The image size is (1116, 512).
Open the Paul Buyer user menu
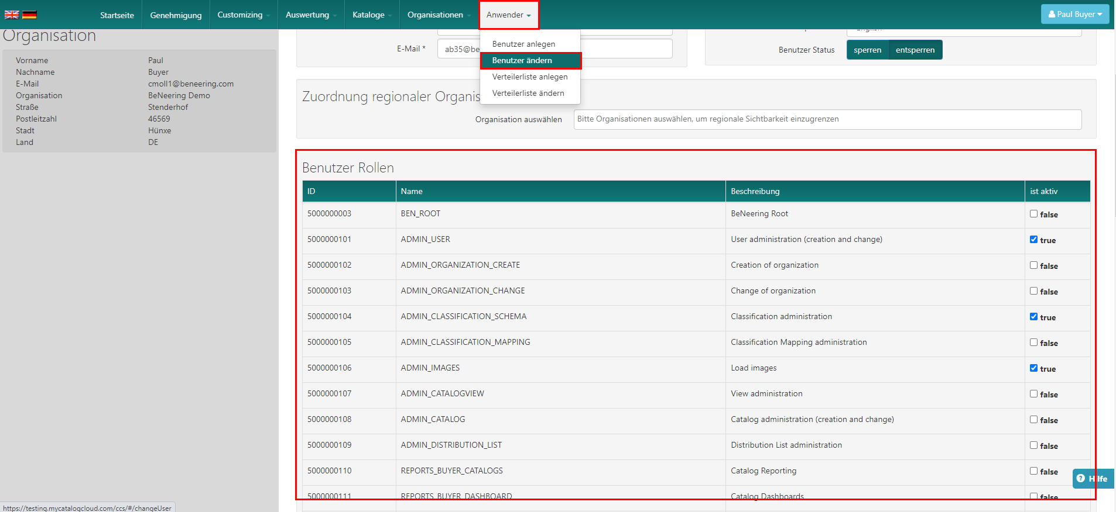1074,14
